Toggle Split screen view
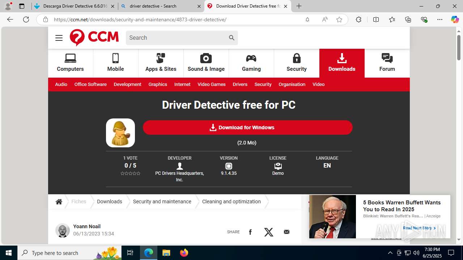463x260 pixels. click(376, 19)
